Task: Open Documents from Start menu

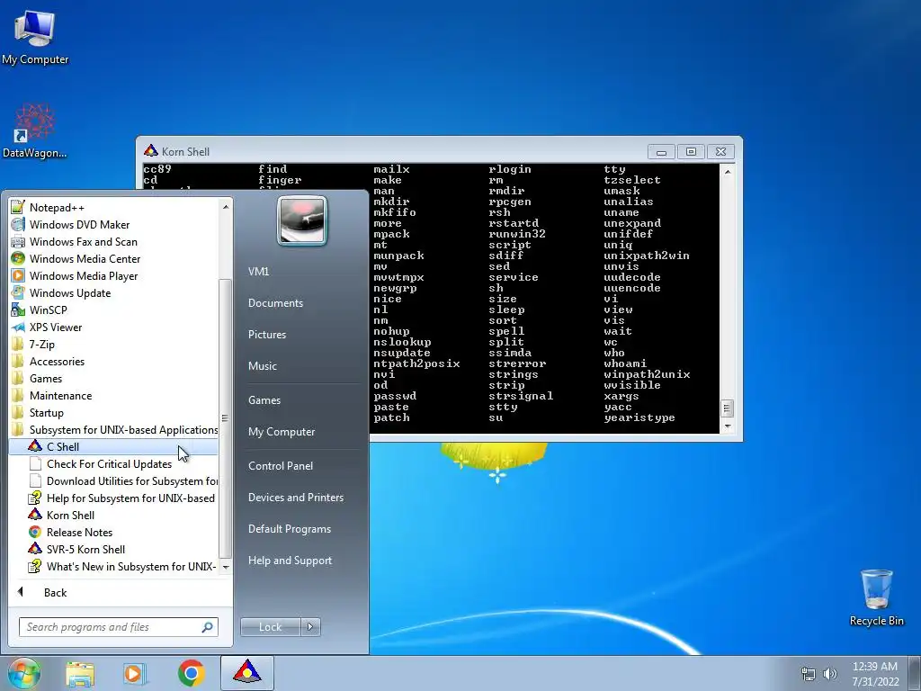Action: pyautogui.click(x=275, y=303)
